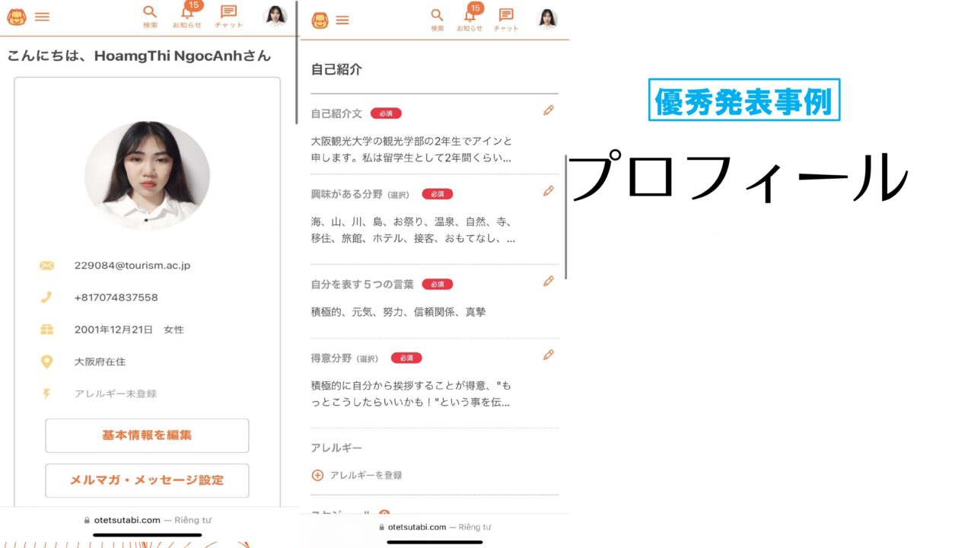This screenshot has height=548, width=974.
Task: Open chat icon in right screen header
Action: (x=506, y=15)
